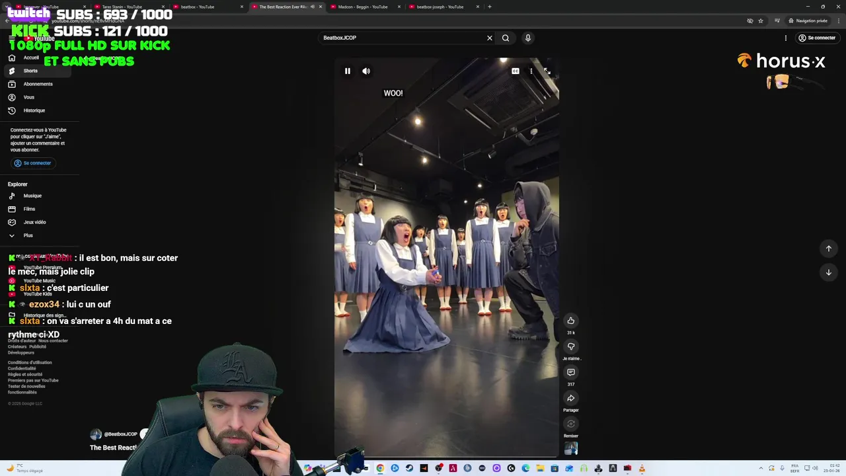This screenshot has width=846, height=476.
Task: Open File Explorer folder on taskbar
Action: [x=540, y=468]
